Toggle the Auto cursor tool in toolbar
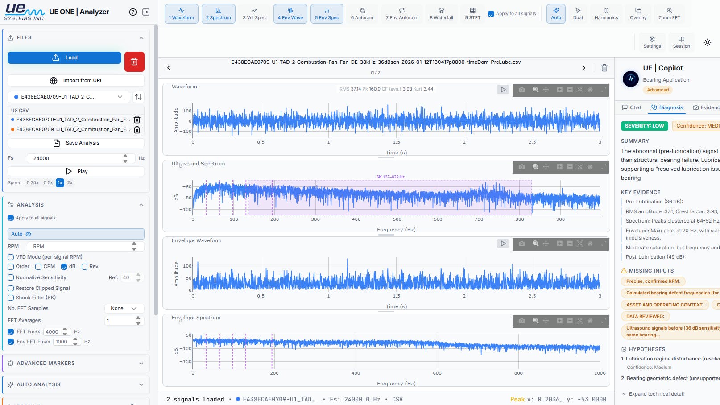This screenshot has height=405, width=720. click(556, 14)
